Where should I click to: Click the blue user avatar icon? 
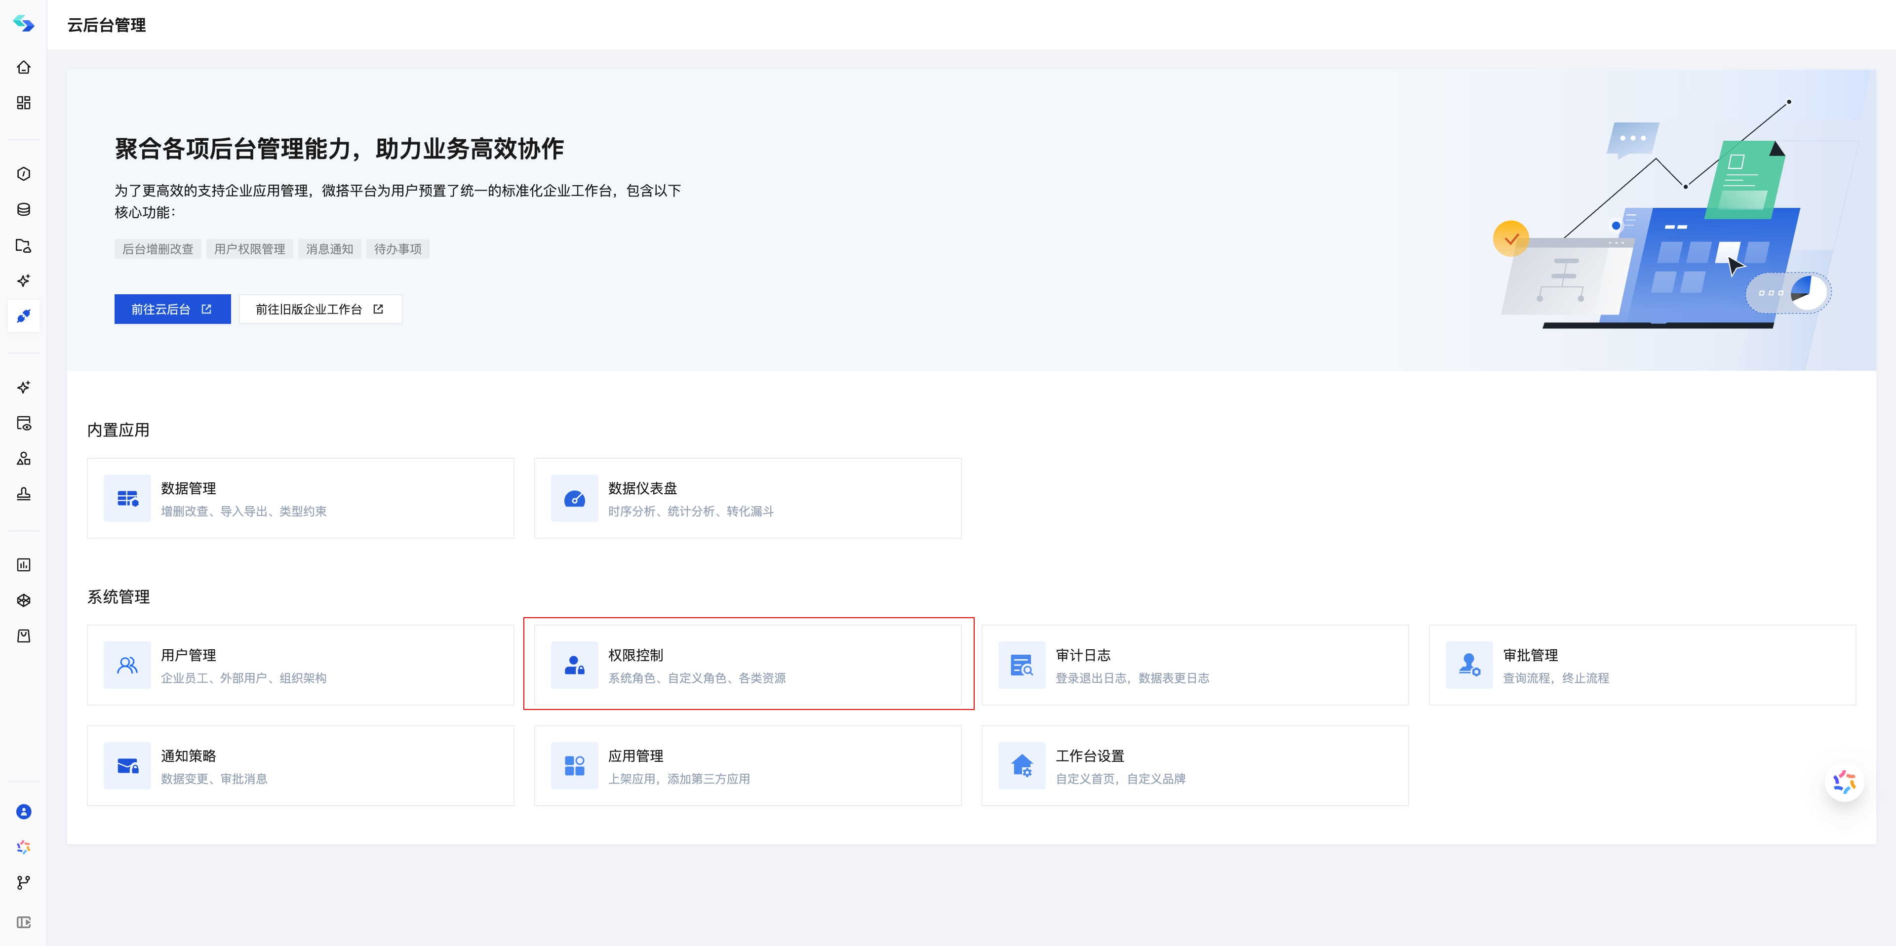point(24,811)
